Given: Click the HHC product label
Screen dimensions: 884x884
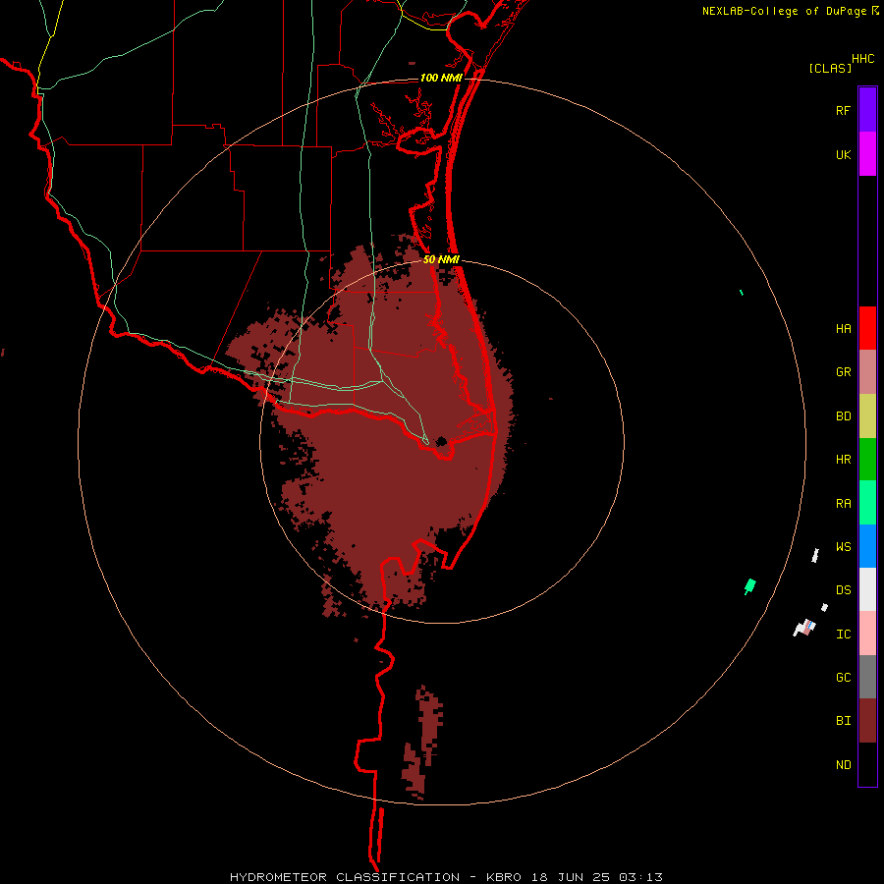Looking at the screenshot, I should [x=863, y=59].
